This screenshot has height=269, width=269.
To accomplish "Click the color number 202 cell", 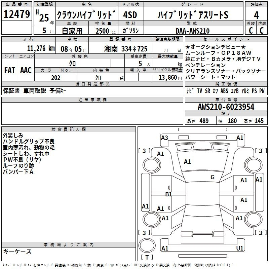I will pos(56,78).
